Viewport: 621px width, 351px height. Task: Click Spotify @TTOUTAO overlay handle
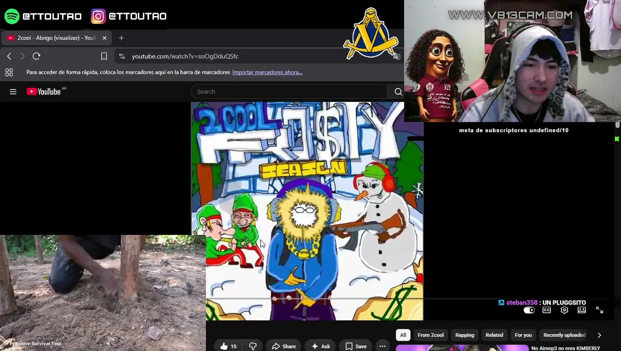point(43,16)
